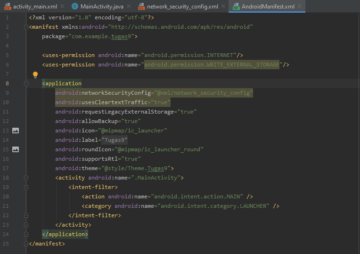Click the @mipmap/ic_launcher_round value
This screenshot has height=254, width=360.
(159, 149)
